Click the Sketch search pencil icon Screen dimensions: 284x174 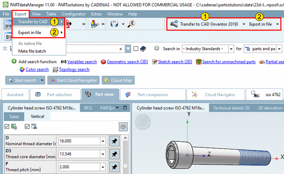tap(154, 62)
